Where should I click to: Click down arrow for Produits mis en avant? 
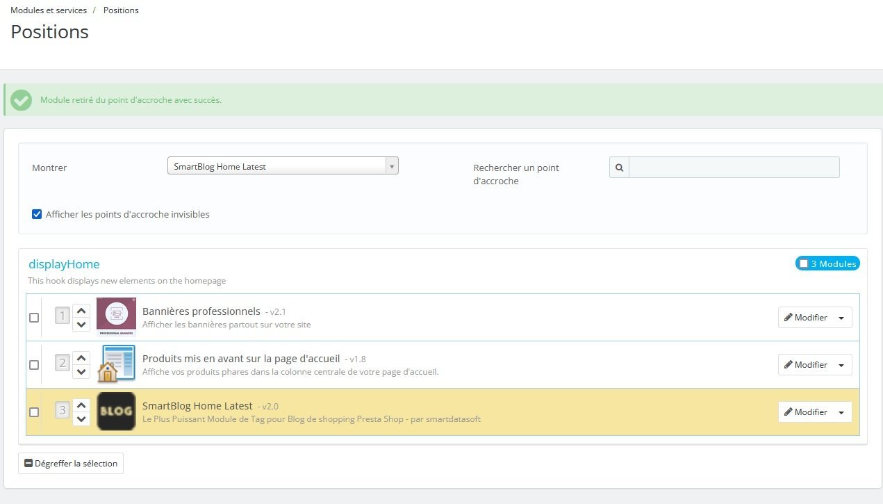pos(81,371)
